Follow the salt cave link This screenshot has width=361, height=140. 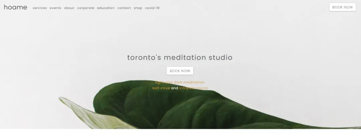(161, 88)
